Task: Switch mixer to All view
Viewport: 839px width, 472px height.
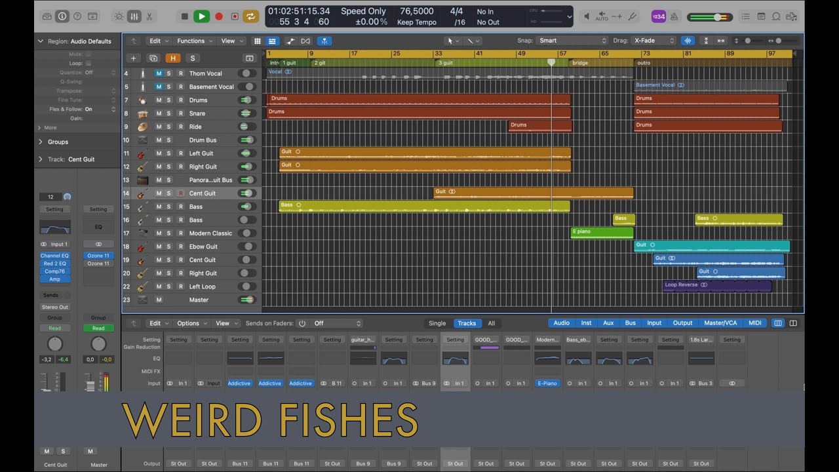Action: tap(491, 323)
